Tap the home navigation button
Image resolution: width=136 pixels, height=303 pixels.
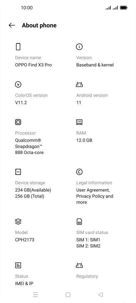click(x=68, y=295)
